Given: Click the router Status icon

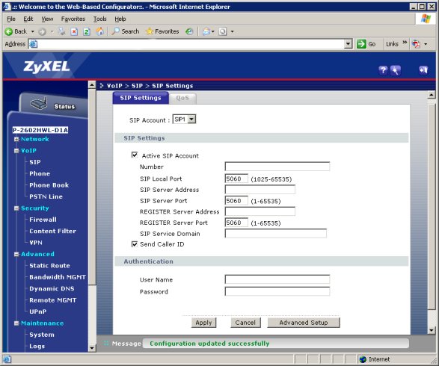Looking at the screenshot, I should 39,104.
